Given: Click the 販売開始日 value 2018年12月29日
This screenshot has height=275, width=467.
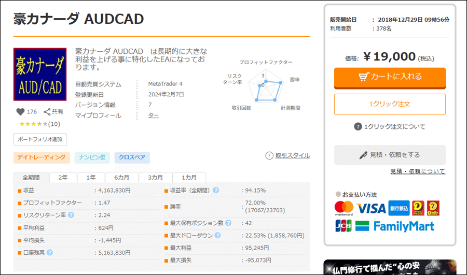Looking at the screenshot, I should 414,20.
